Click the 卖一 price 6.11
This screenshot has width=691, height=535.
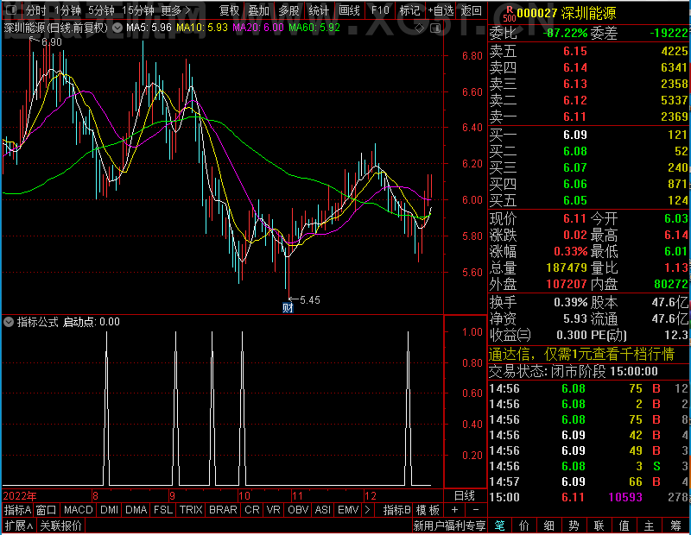575,116
